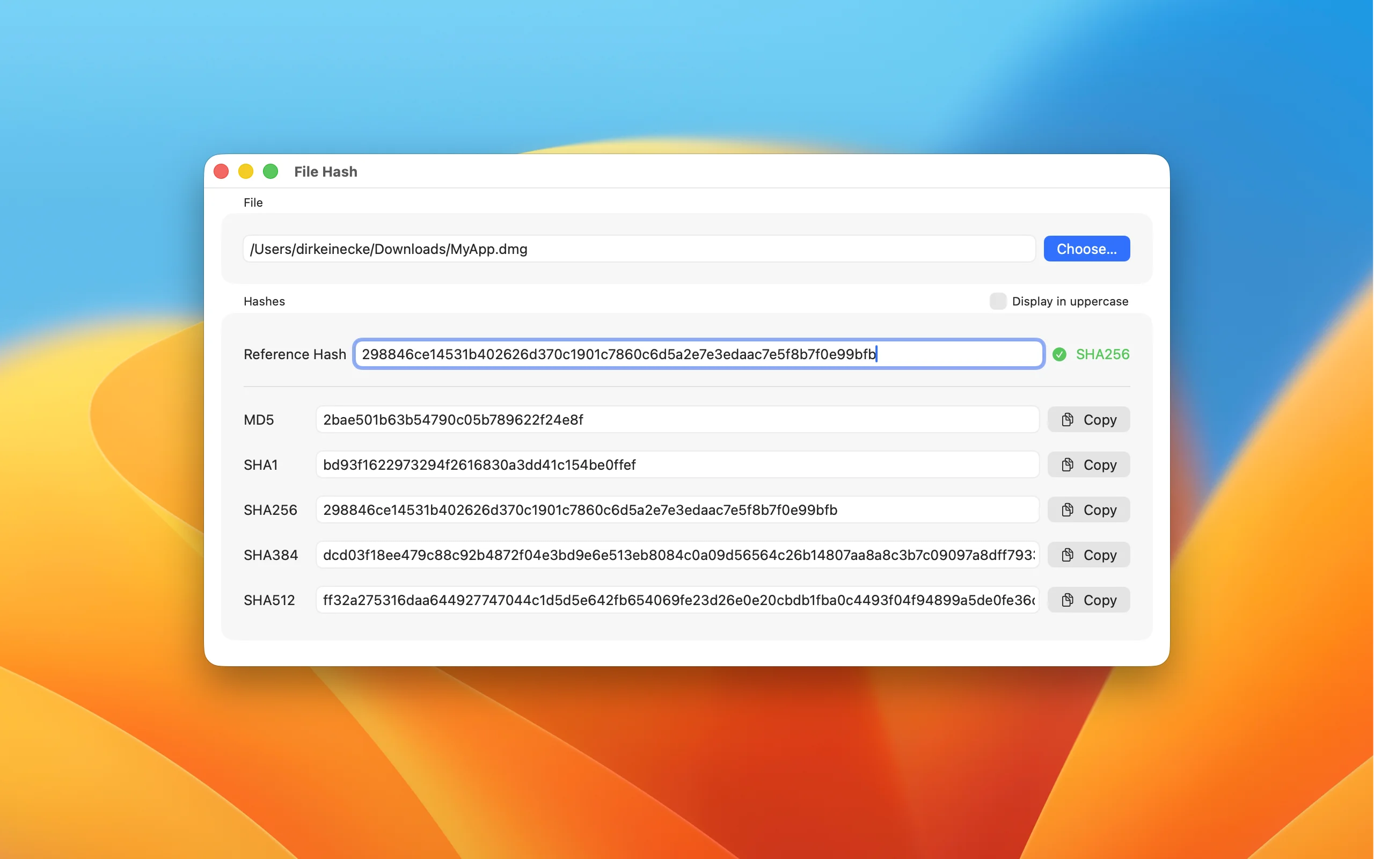This screenshot has height=859, width=1374.
Task: Click the green SHA256 match label
Action: click(x=1102, y=354)
